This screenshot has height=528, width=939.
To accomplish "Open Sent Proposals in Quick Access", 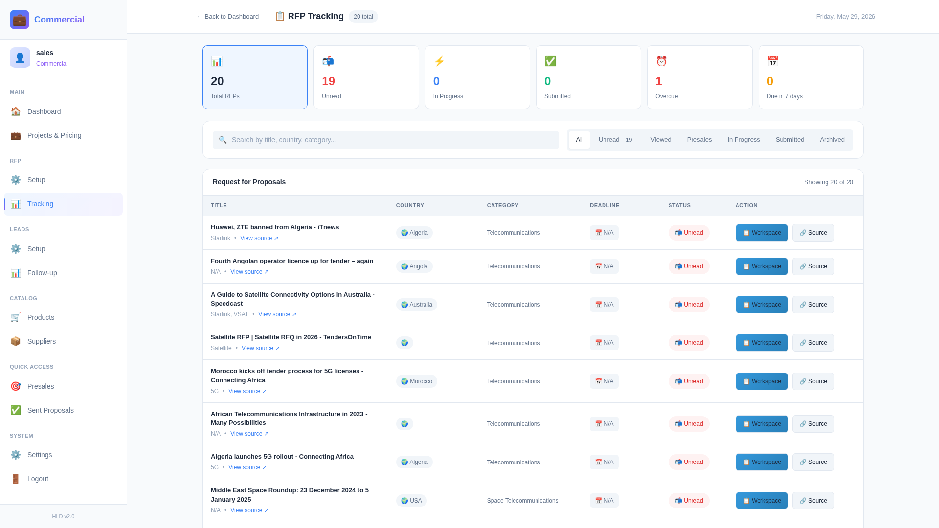I will click(x=63, y=410).
